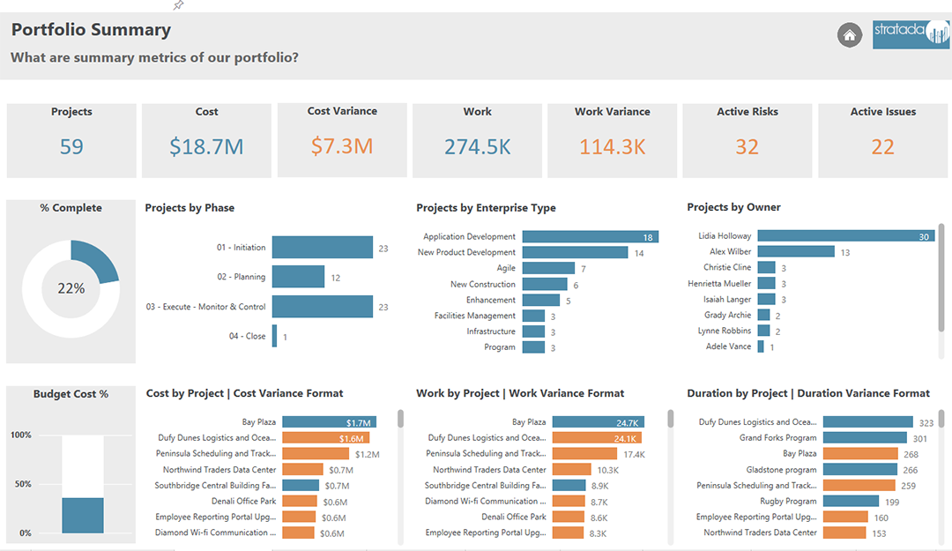Select the Cost $18.7M card

click(206, 140)
